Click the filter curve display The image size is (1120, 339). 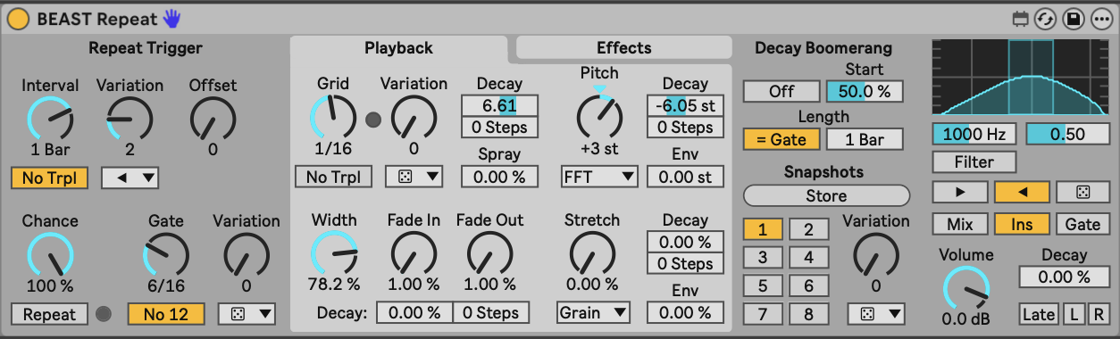pyautogui.click(x=1021, y=77)
